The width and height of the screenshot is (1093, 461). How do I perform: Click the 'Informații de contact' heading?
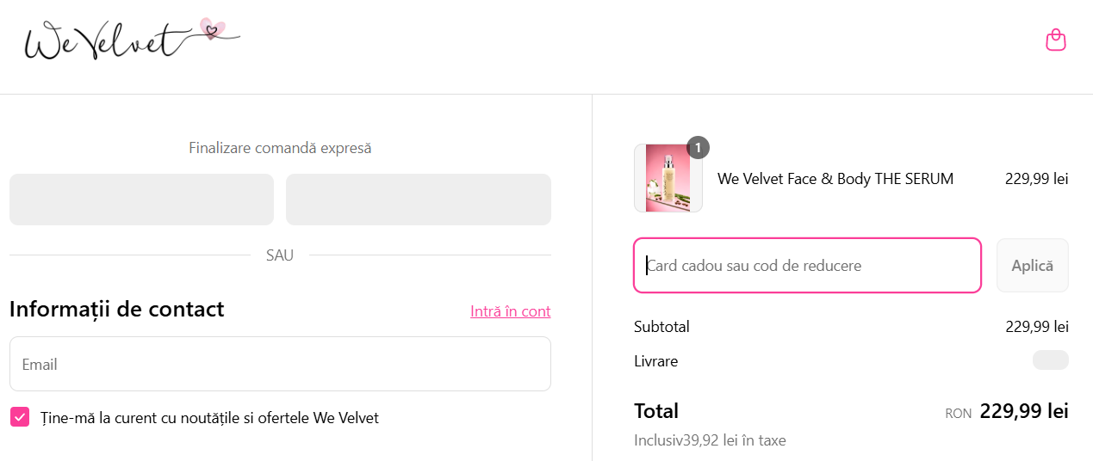pyautogui.click(x=117, y=309)
